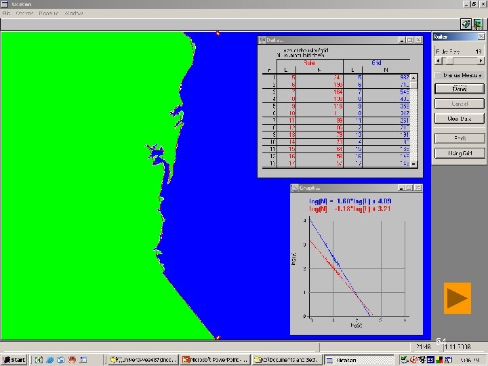488x366 pixels.
Task: Click the Ruler Size slider thumb
Action: [x=449, y=61]
